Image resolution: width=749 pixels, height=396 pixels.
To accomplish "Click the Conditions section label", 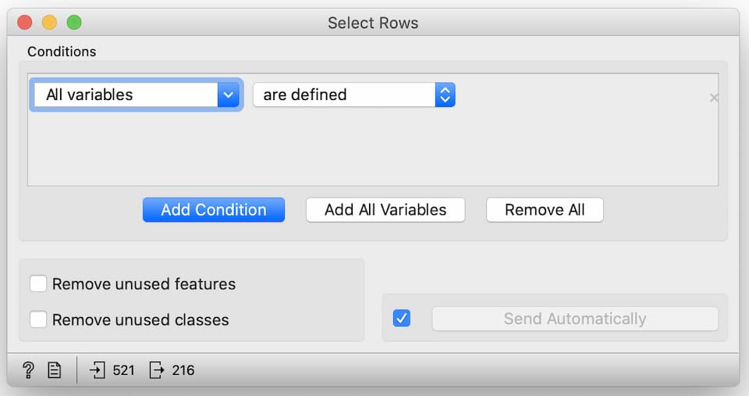I will click(x=62, y=52).
